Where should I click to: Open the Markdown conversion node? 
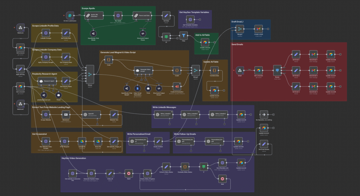point(65,114)
